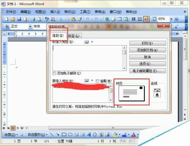This screenshot has height=146, width=190.
Task: Click the Copy toolbar icon
Action: 67,19
